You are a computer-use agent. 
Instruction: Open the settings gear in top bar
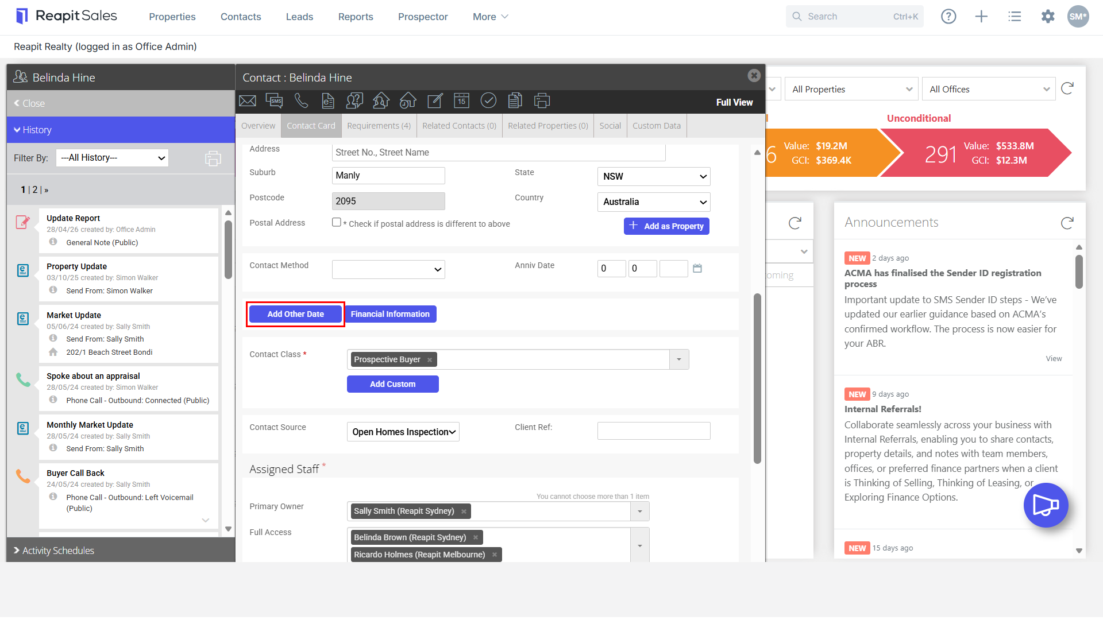pos(1048,17)
